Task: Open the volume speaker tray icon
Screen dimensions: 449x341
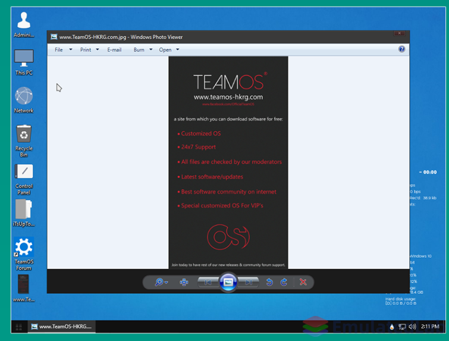Action: tap(412, 327)
